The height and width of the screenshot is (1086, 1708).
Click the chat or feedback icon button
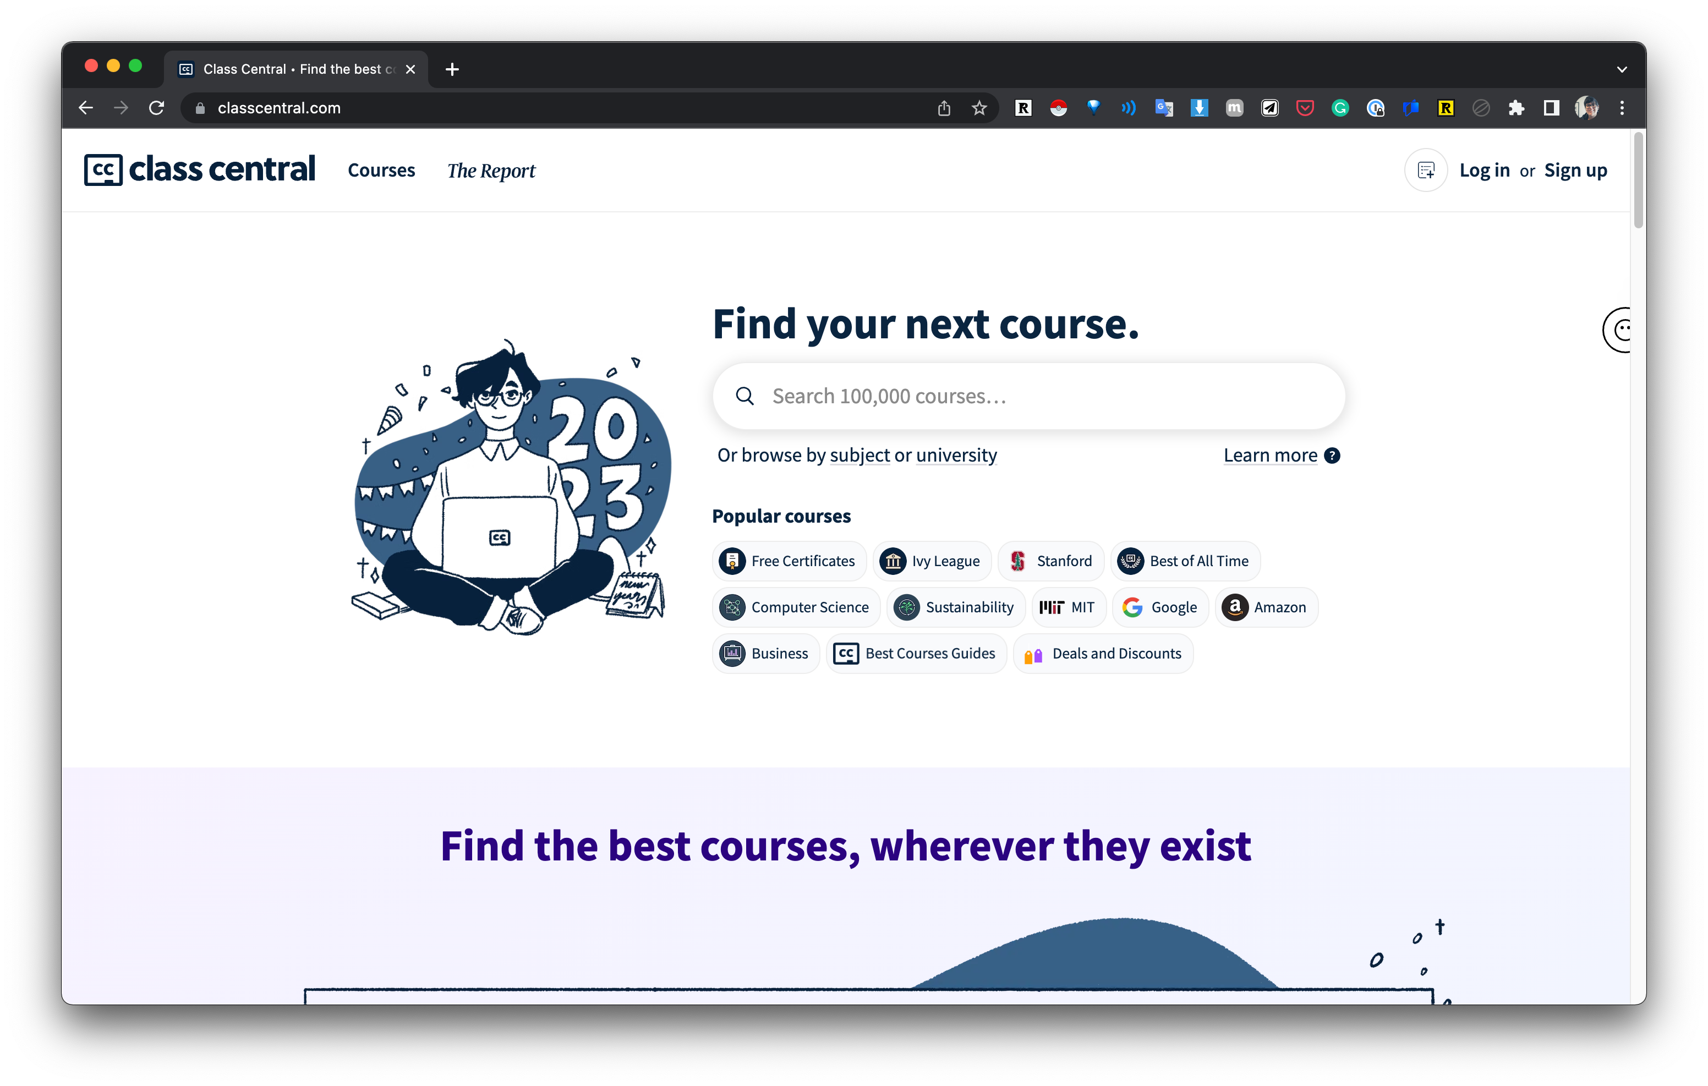pos(1618,330)
